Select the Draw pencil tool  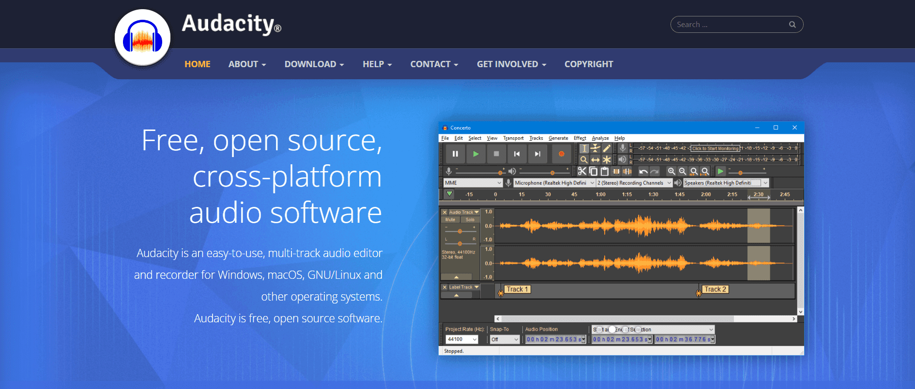pyautogui.click(x=607, y=148)
